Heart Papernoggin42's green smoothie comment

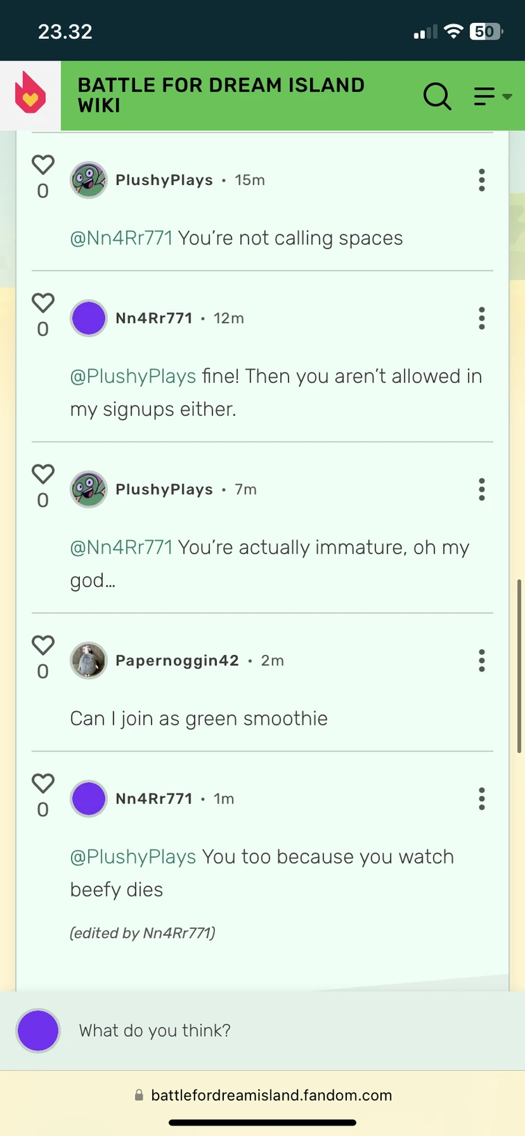[x=43, y=645]
